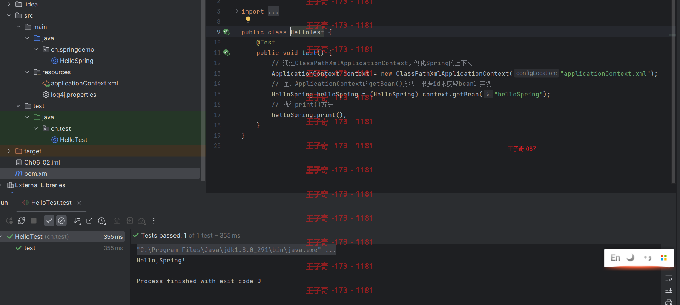The height and width of the screenshot is (305, 680).
Task: Click the Hello,Spring! console output line
Action: coord(161,260)
